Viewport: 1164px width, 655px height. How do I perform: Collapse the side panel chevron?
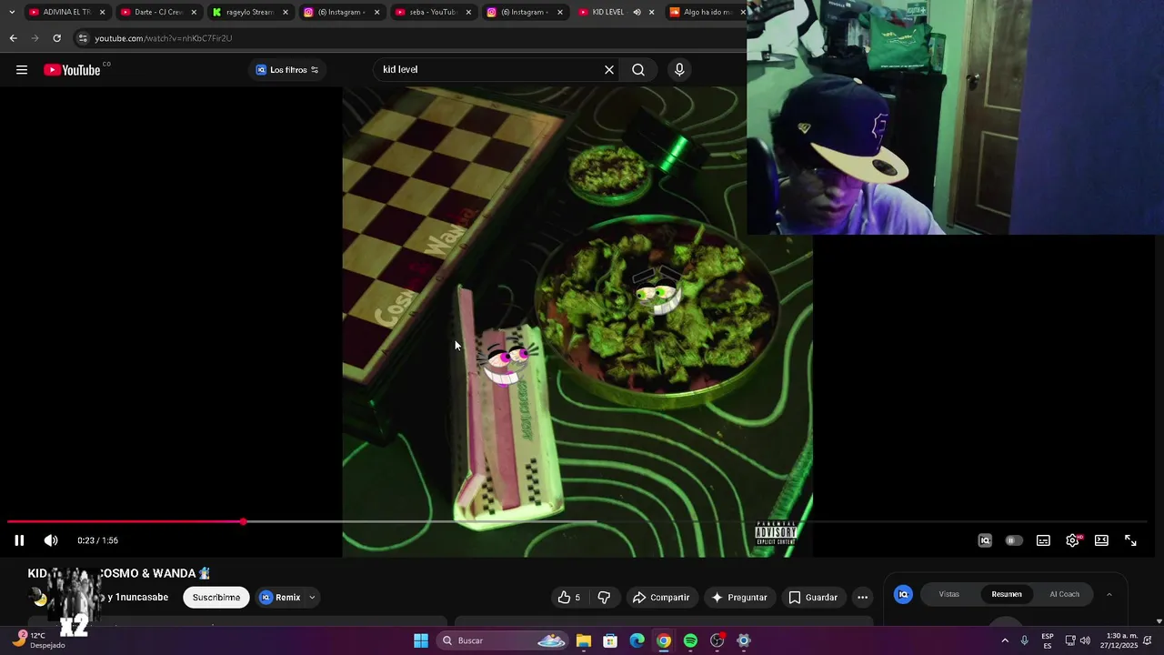point(1109,594)
